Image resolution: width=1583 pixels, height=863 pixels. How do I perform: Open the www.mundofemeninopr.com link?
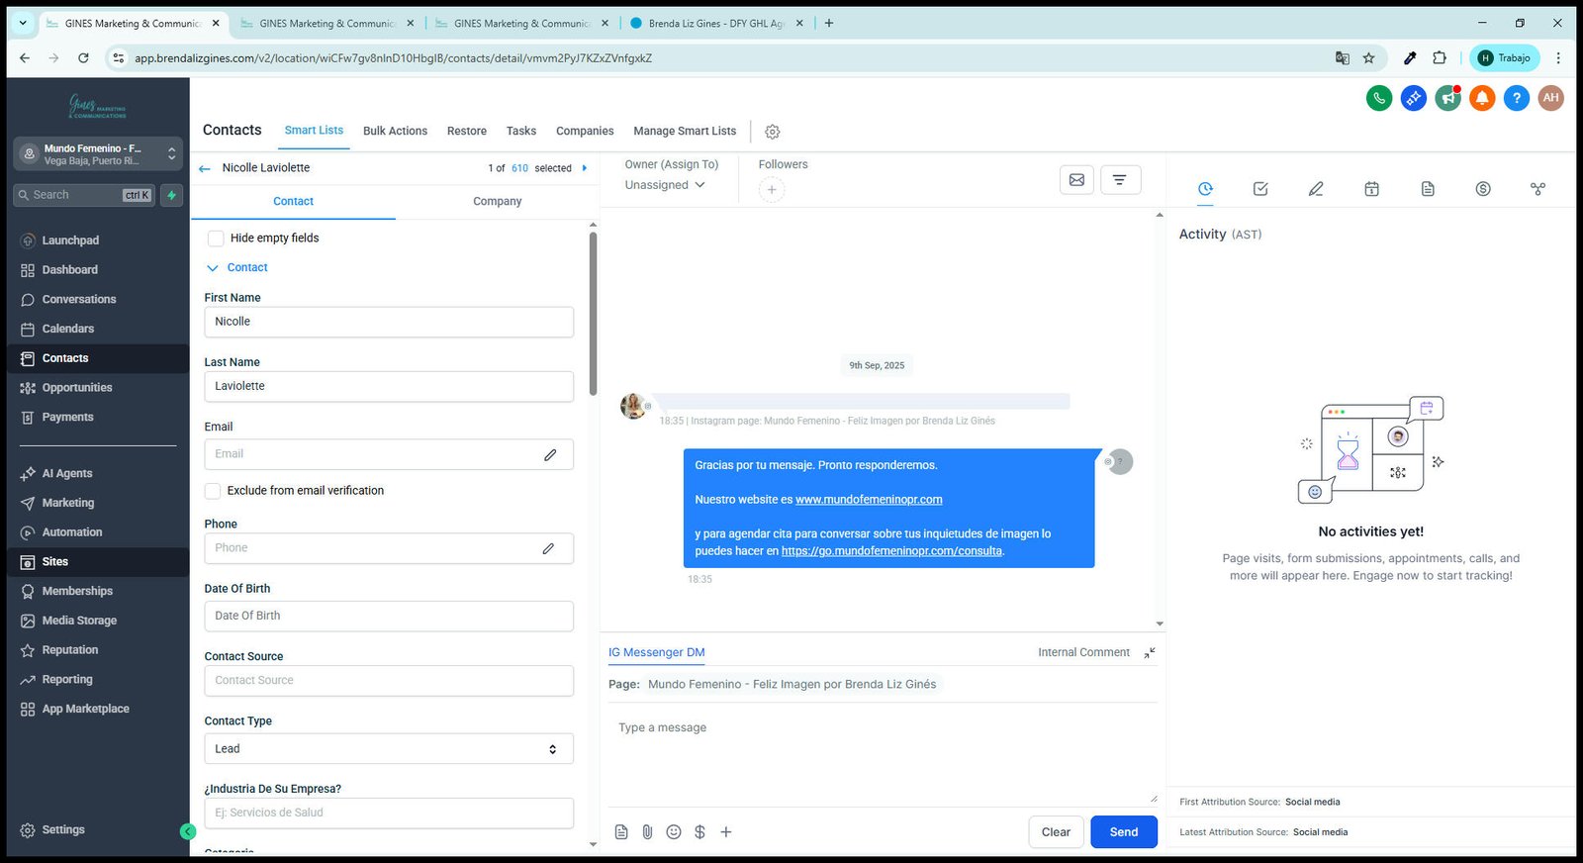(869, 500)
